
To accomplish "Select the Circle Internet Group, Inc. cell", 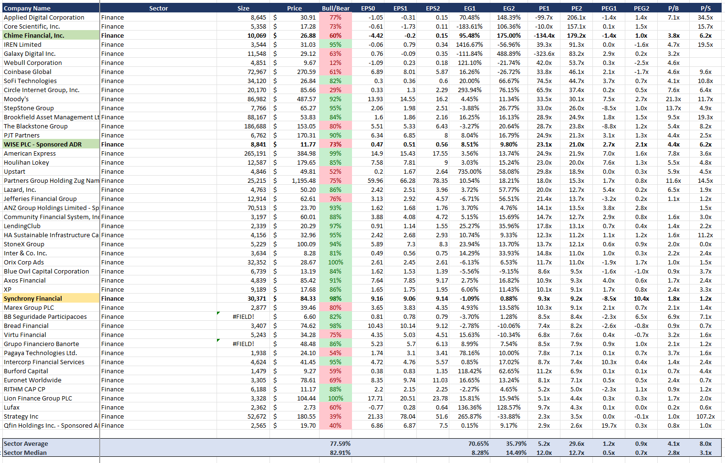I will point(51,90).
